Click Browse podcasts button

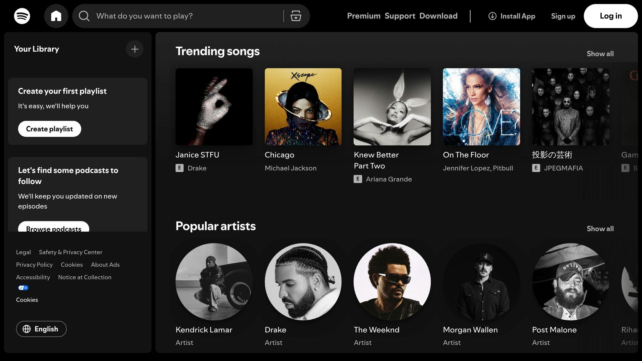pos(54,227)
